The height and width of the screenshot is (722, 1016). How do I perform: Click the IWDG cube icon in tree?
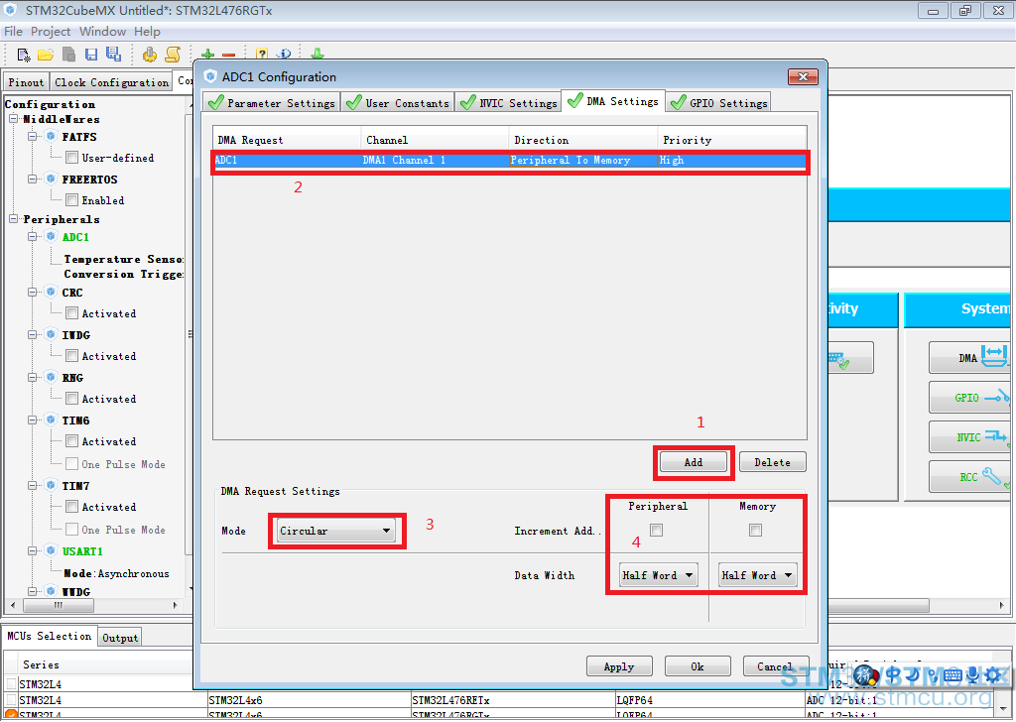[52, 335]
